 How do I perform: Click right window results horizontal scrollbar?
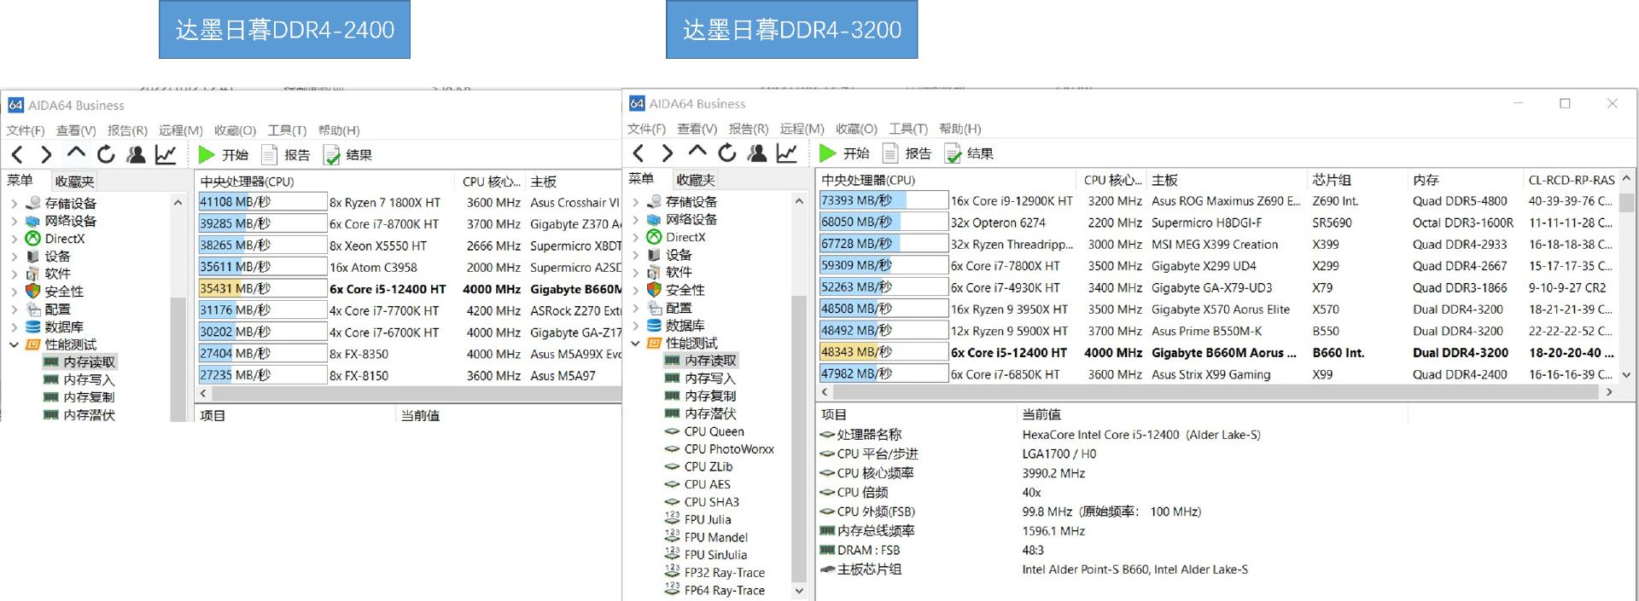pos(1214,392)
